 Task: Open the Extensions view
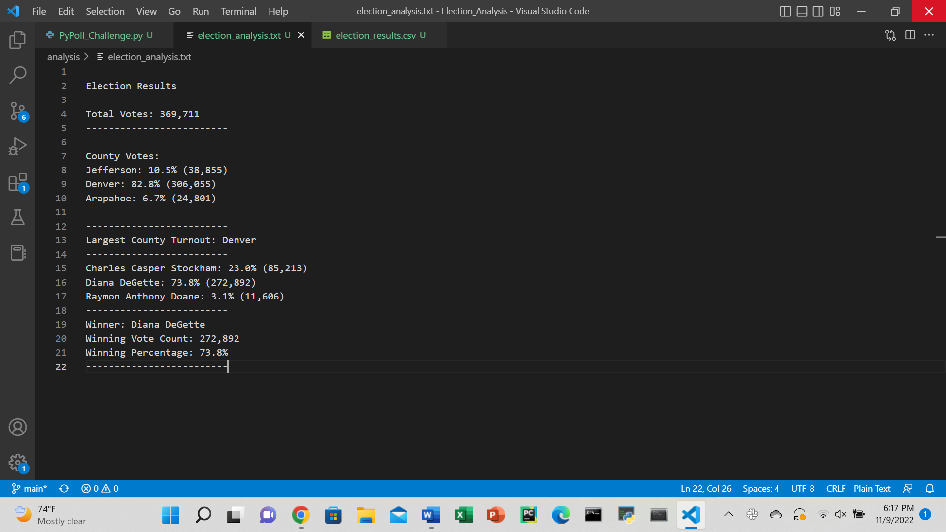(x=18, y=181)
